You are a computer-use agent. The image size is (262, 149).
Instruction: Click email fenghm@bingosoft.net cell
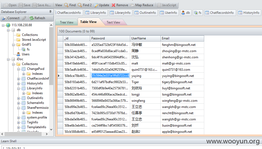(182, 45)
